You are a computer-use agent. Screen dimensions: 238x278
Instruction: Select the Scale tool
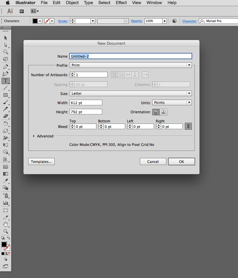(x=6, y=131)
